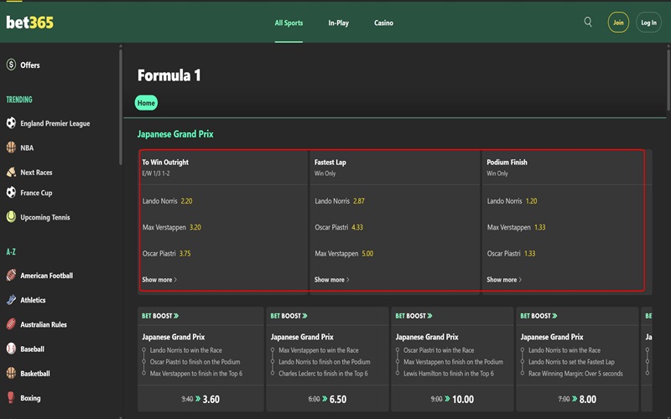This screenshot has width=671, height=419.
Task: Switch to the In-Play tab
Action: coord(339,23)
